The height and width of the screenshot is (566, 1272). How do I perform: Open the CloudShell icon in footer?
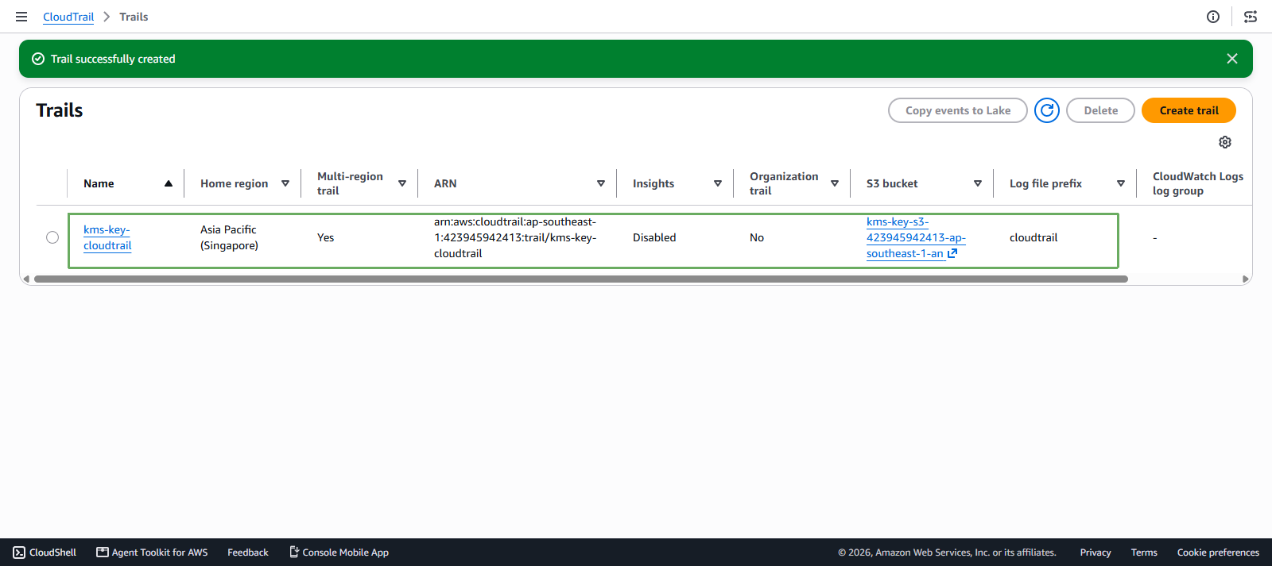click(x=19, y=553)
